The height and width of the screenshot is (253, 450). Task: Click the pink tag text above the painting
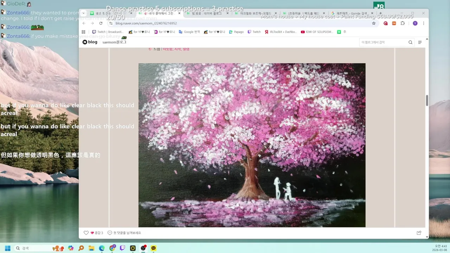pyautogui.click(x=176, y=49)
